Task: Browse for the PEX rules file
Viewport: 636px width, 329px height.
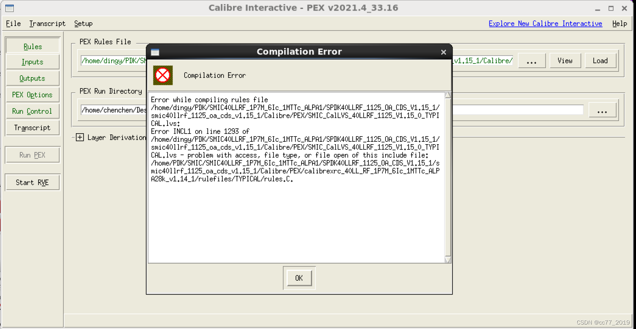Action: pyautogui.click(x=531, y=61)
